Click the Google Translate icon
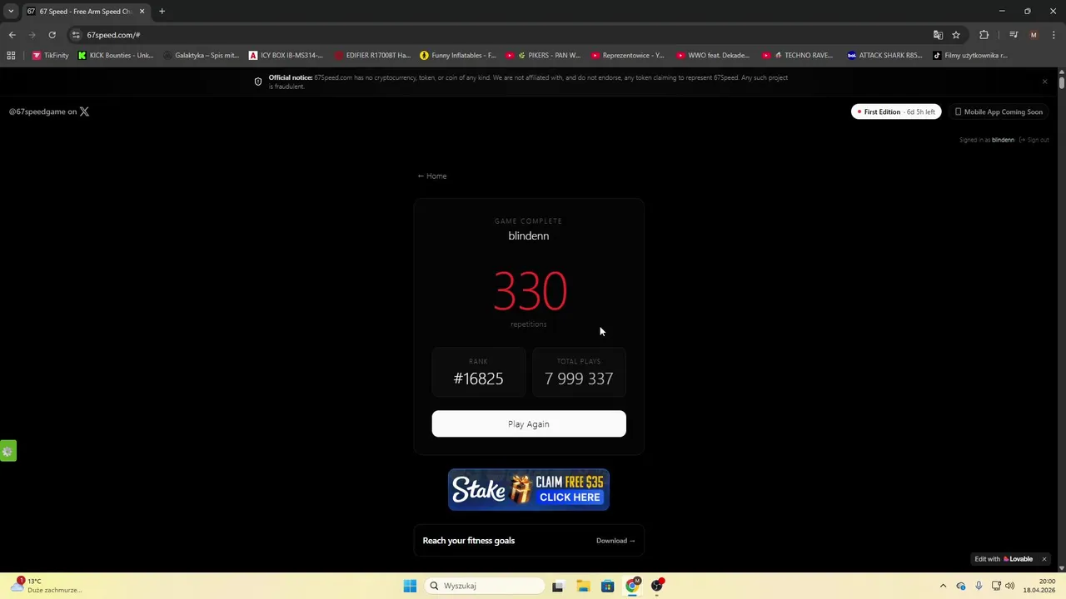1066x599 pixels. [938, 35]
